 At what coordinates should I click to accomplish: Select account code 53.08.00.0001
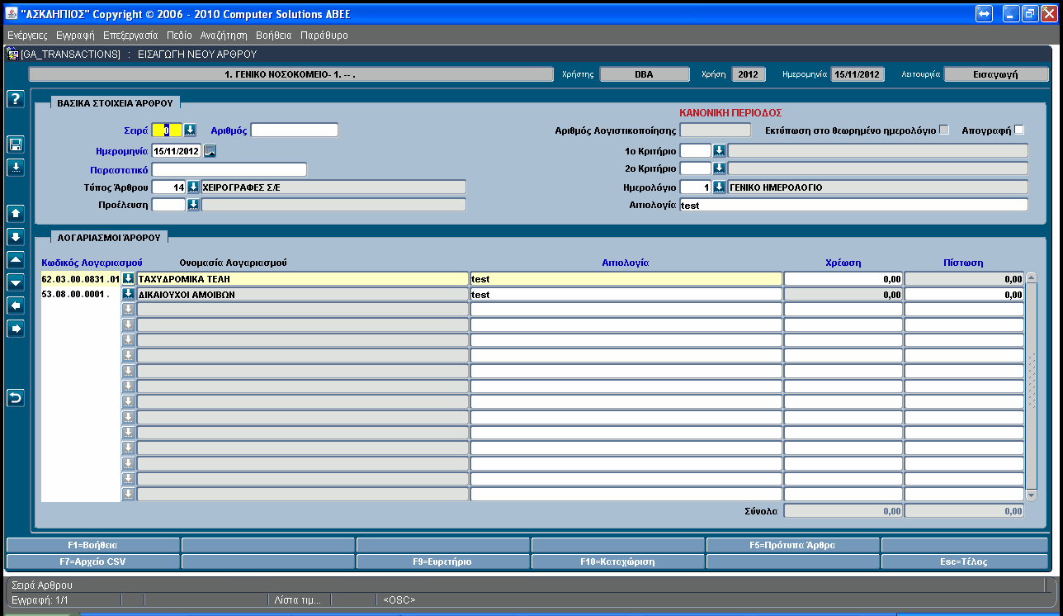[81, 295]
